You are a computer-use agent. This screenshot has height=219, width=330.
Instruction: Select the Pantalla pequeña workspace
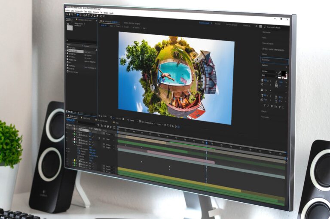click(232, 24)
